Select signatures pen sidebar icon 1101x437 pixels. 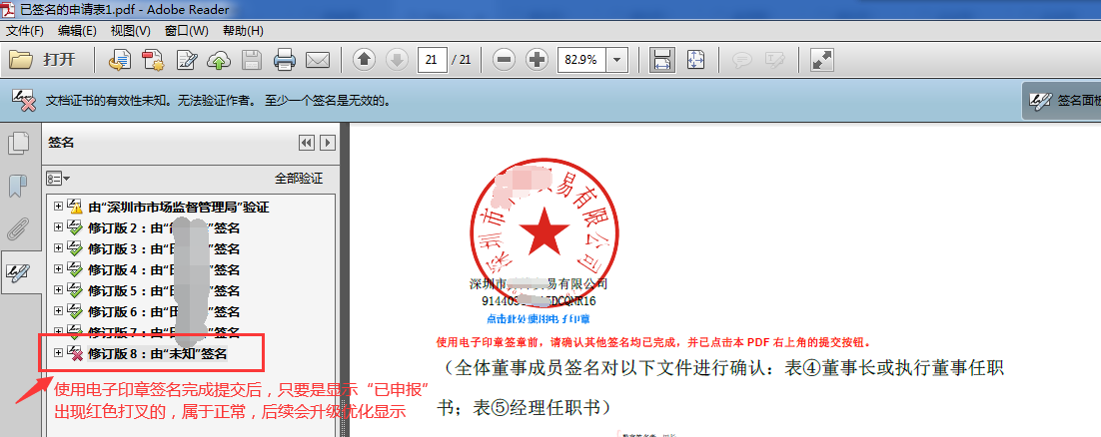point(17,272)
